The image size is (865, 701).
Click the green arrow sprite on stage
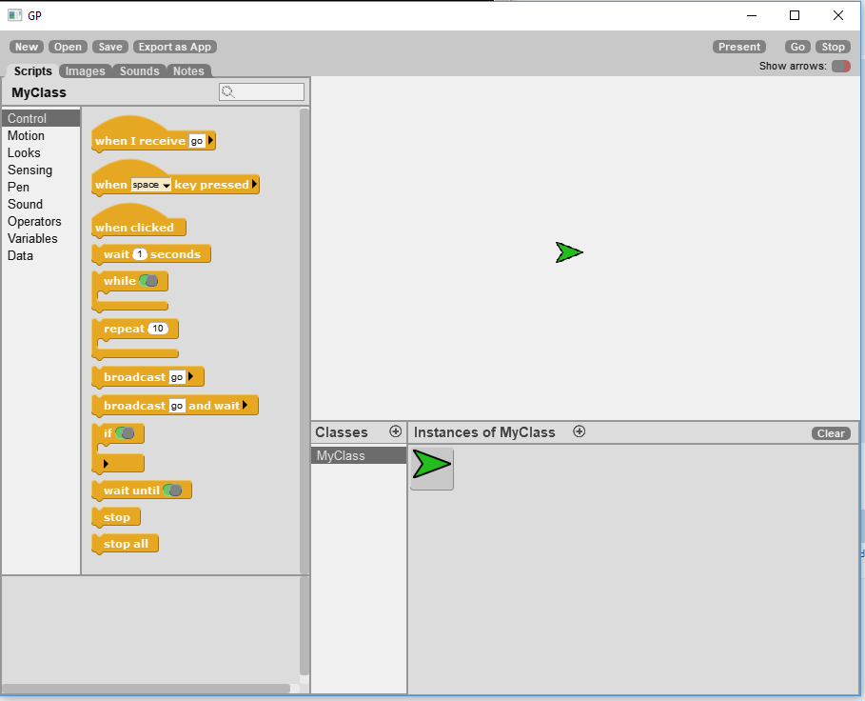(x=569, y=252)
